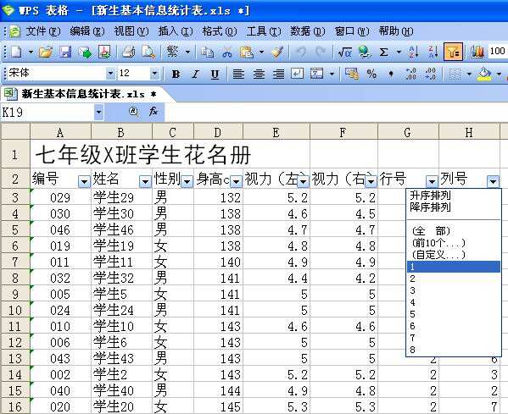Toggle the AutoFilter funnel button
This screenshot has width=508, height=414.
(453, 52)
